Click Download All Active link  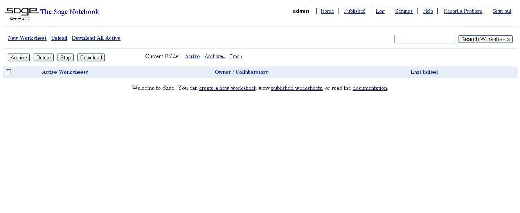point(96,38)
